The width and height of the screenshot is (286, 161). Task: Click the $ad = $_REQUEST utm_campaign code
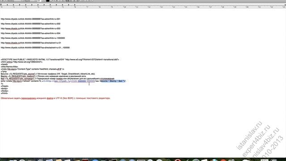pyautogui.click(x=17, y=79)
